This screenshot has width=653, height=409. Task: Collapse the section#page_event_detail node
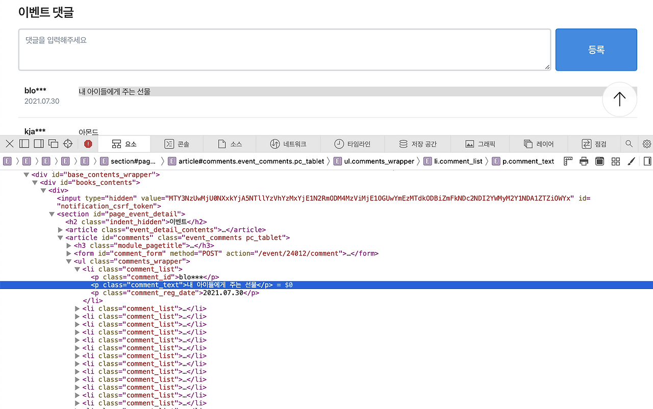52,214
